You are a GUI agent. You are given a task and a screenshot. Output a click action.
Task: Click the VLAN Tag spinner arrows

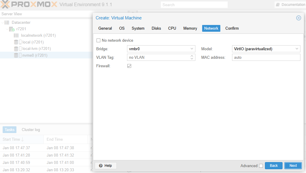pyautogui.click(x=192, y=57)
